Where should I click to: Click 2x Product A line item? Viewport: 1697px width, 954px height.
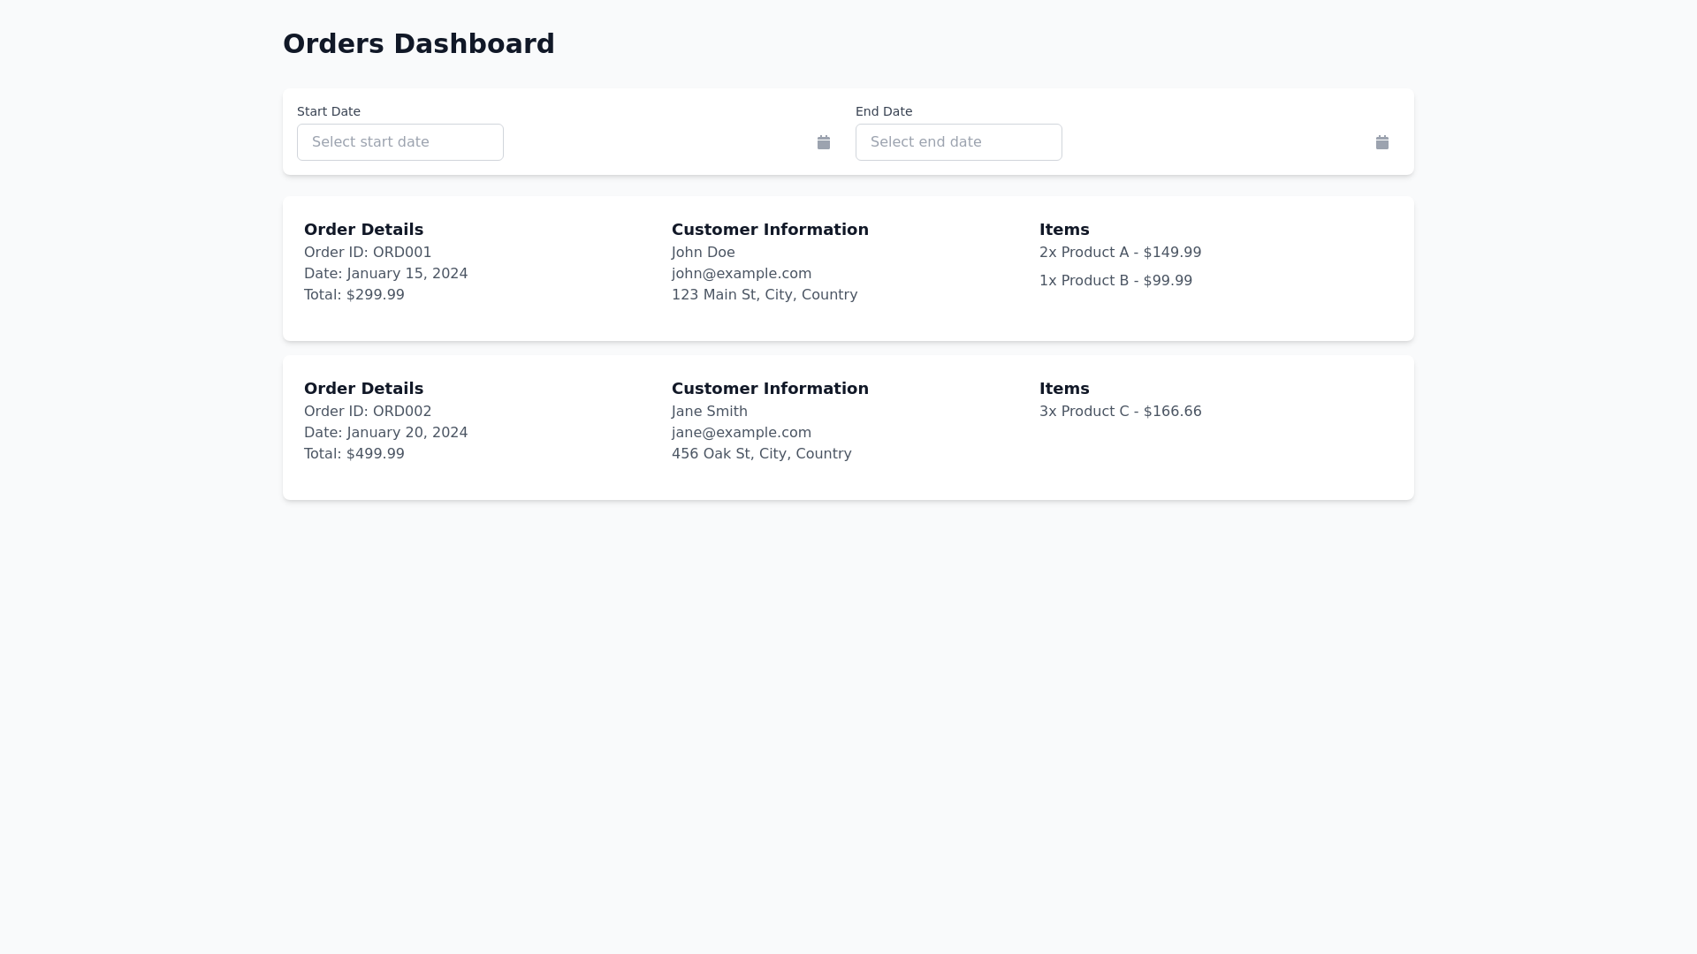coord(1120,252)
